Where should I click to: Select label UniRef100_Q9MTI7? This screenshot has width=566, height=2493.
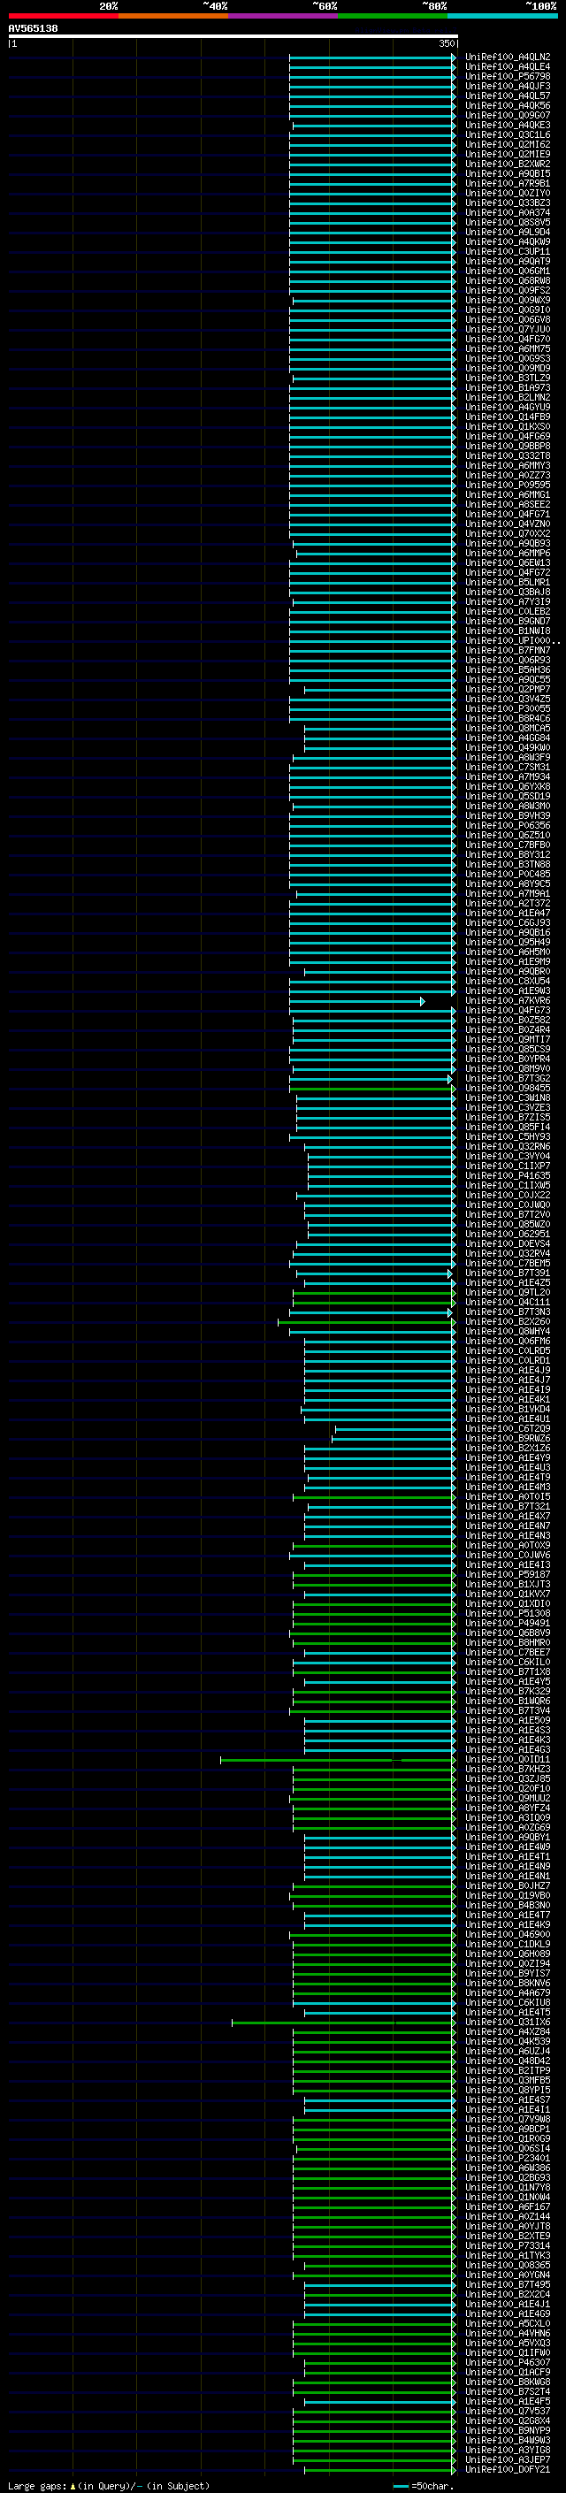coord(507,1039)
